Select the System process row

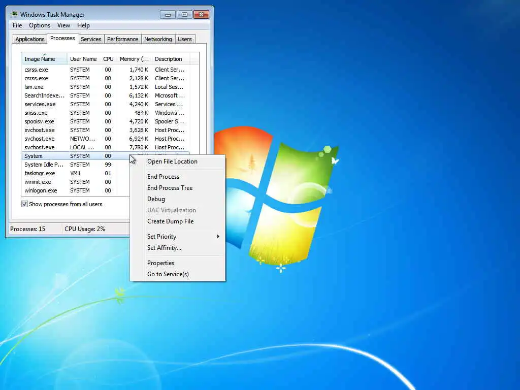[76, 156]
